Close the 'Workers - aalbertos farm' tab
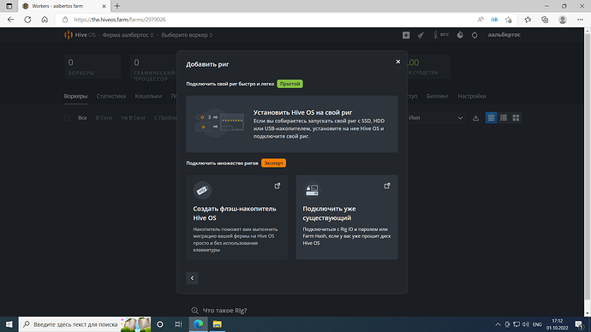591x332 pixels. (104, 6)
